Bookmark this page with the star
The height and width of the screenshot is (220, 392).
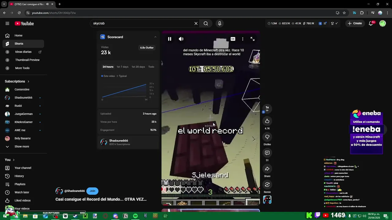pyautogui.click(x=344, y=13)
